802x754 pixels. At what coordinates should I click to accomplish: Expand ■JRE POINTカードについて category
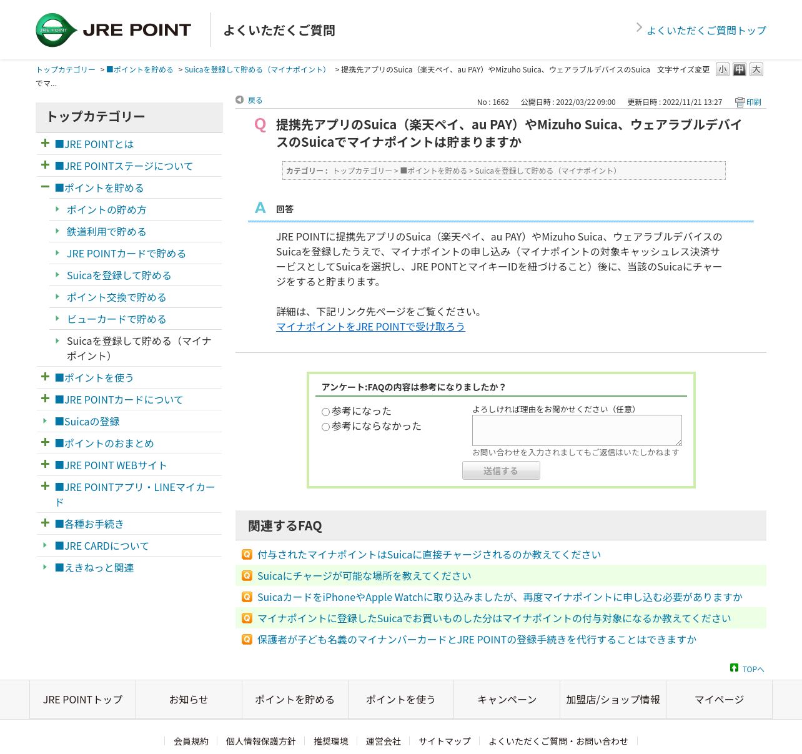tap(45, 399)
